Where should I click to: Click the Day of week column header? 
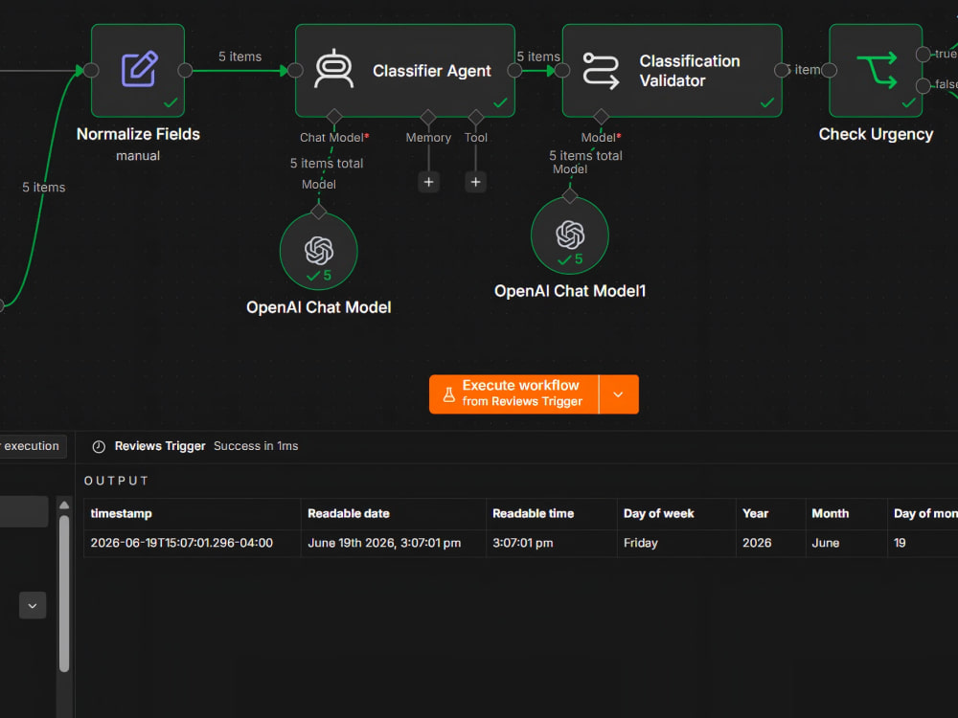tap(676, 514)
